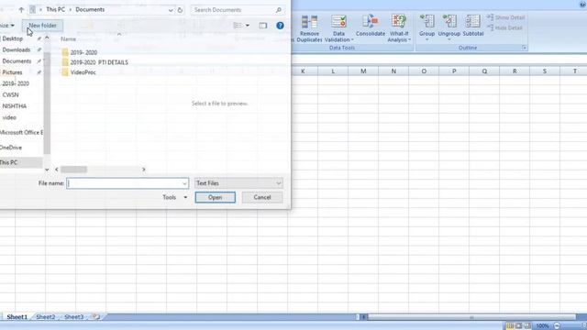Select column M header
Screen dimensions: 587x330
pos(363,71)
